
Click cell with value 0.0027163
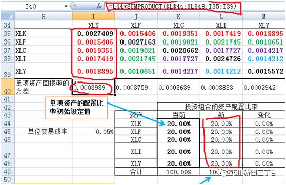tap(136, 42)
